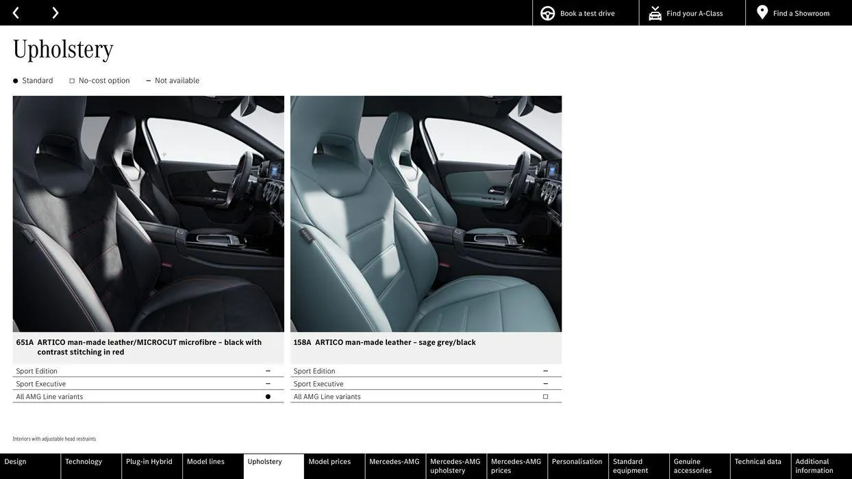Switch to the Technical data tab
Viewport: 852px width, 479px height.
[757, 462]
